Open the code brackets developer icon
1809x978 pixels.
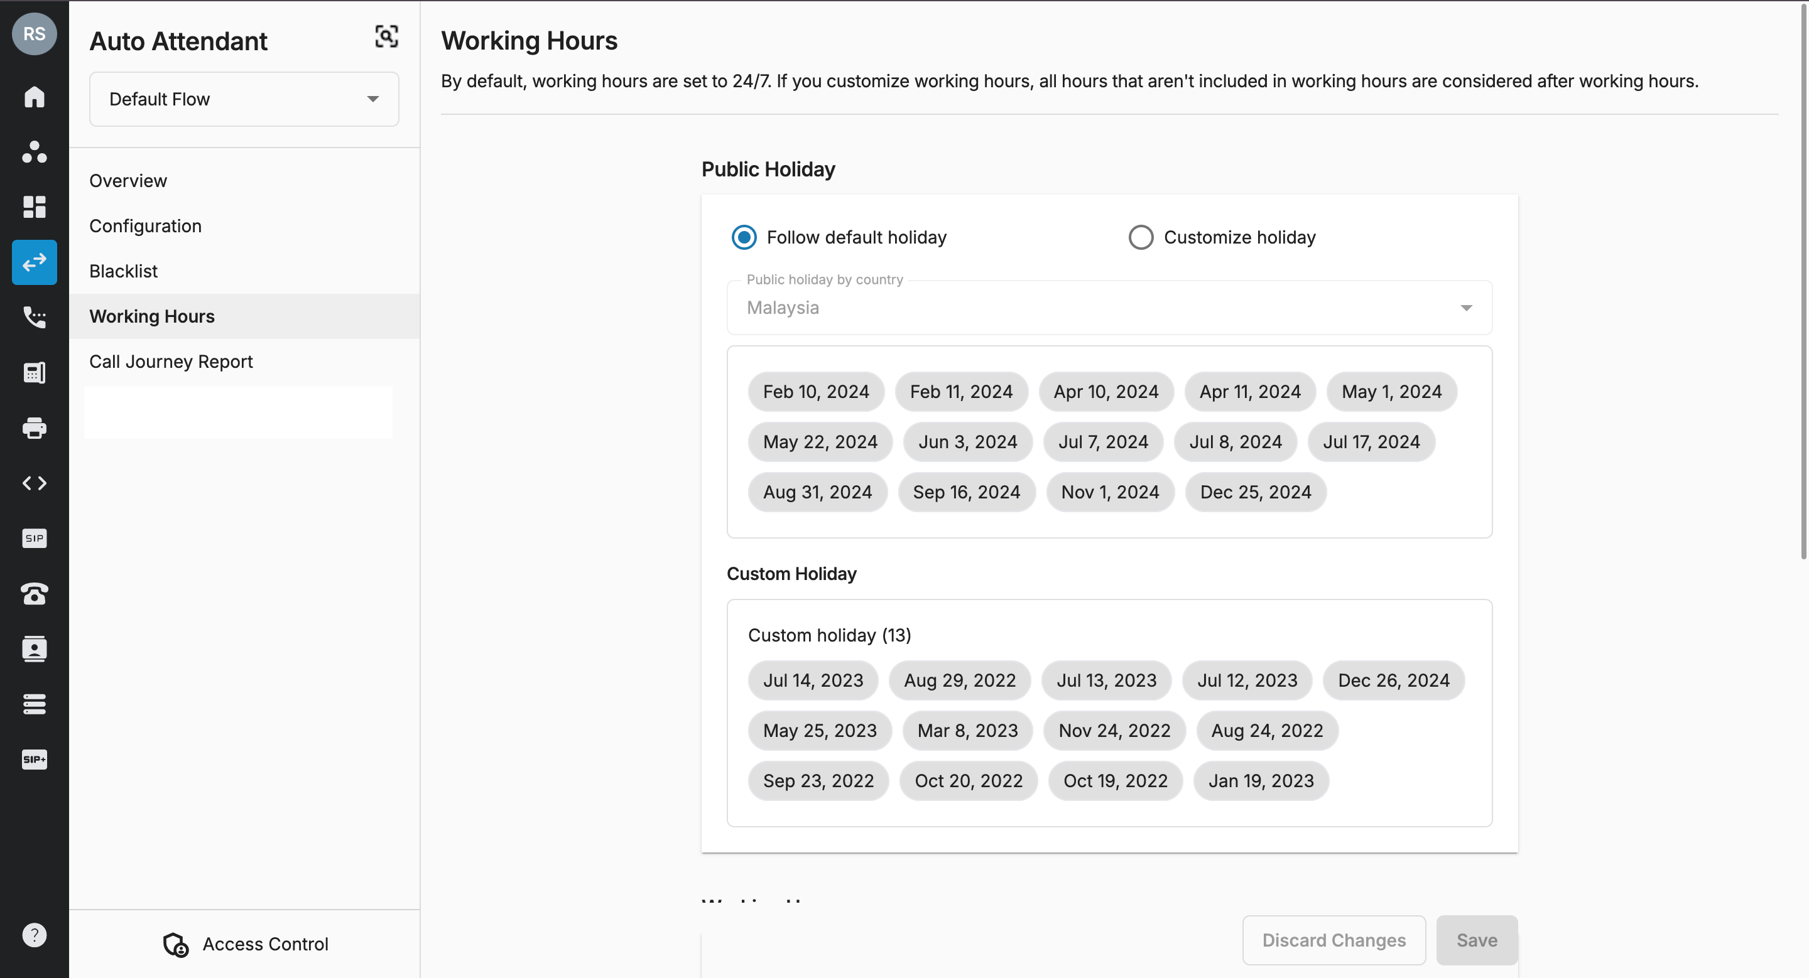[x=35, y=483]
